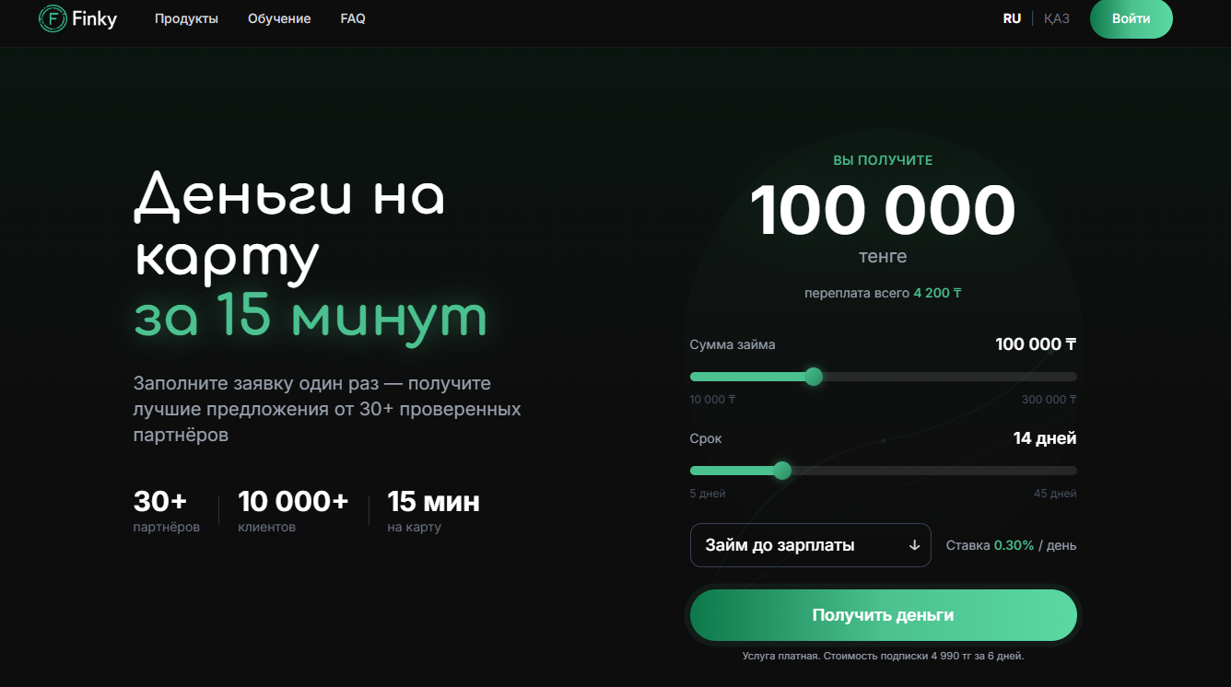
Task: Open the Займ до зарплаты dropdown
Action: point(811,545)
